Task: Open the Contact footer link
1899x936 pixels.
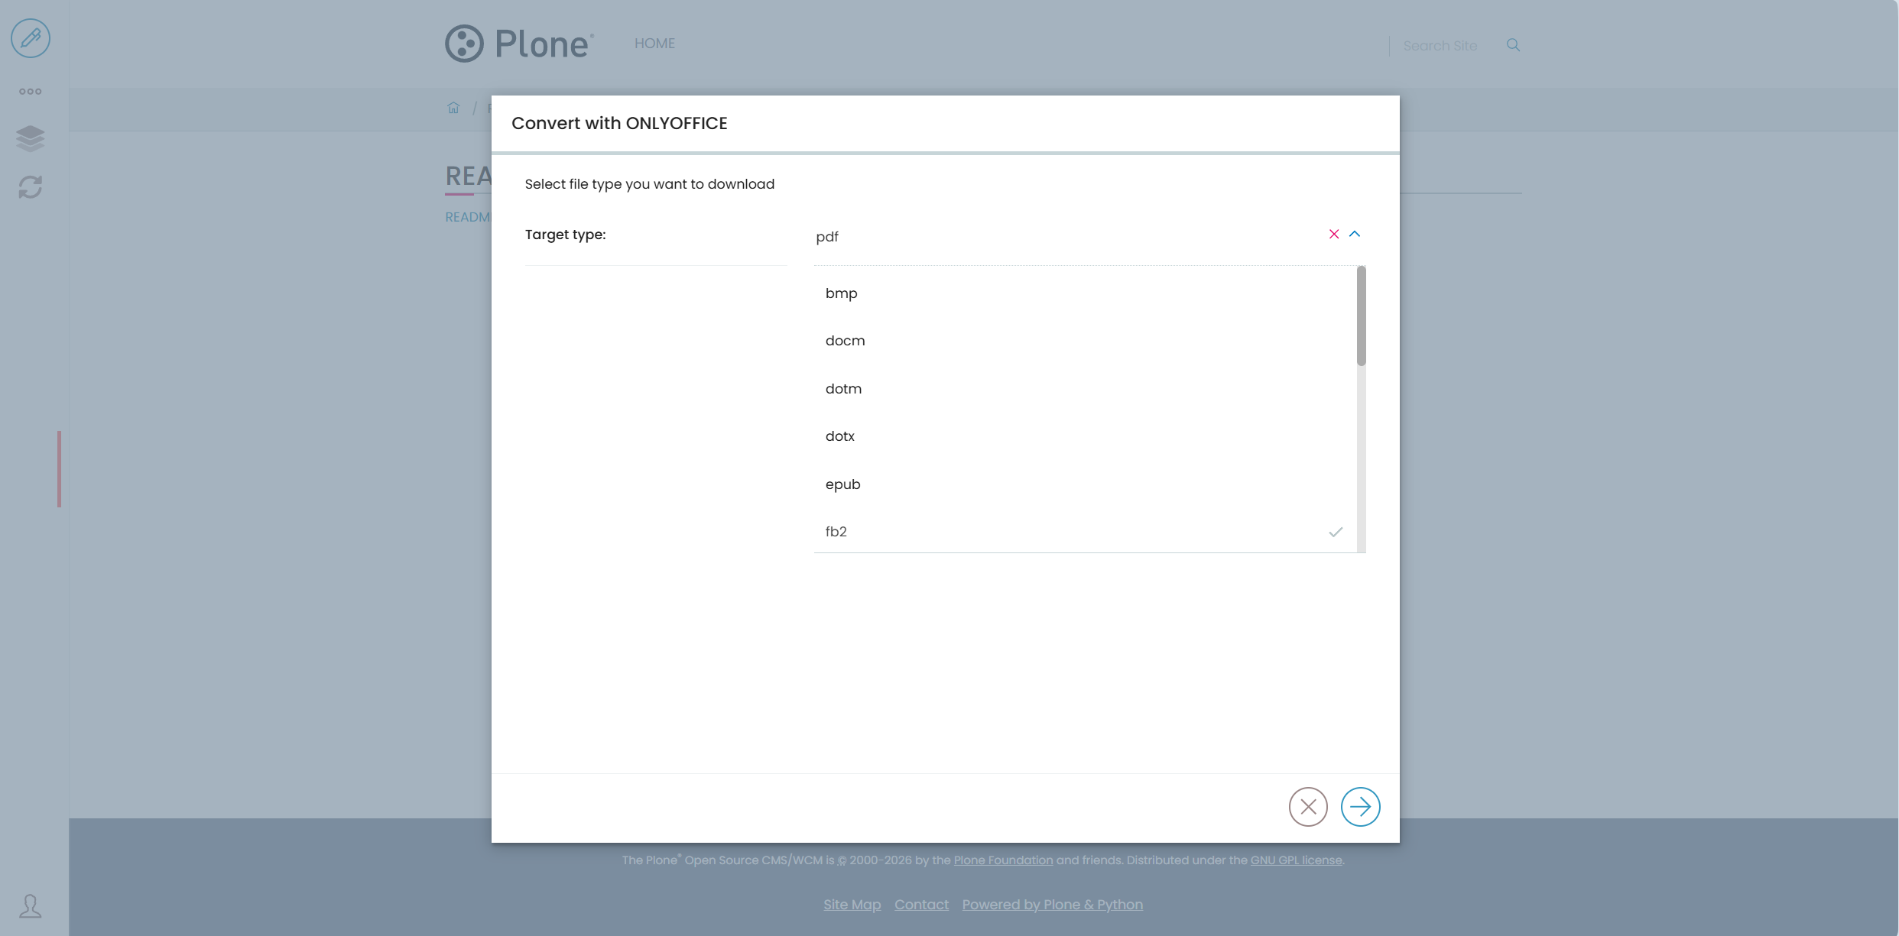Action: tap(921, 905)
